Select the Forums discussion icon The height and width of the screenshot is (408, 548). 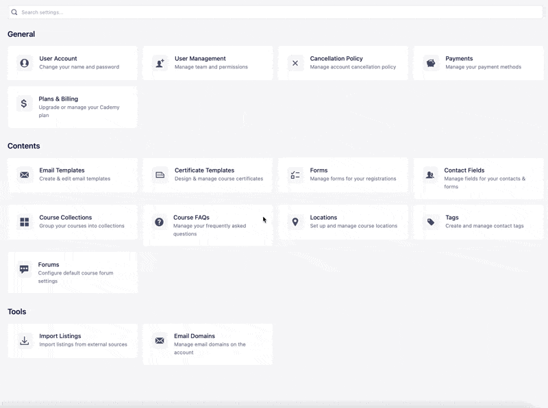[x=25, y=268]
